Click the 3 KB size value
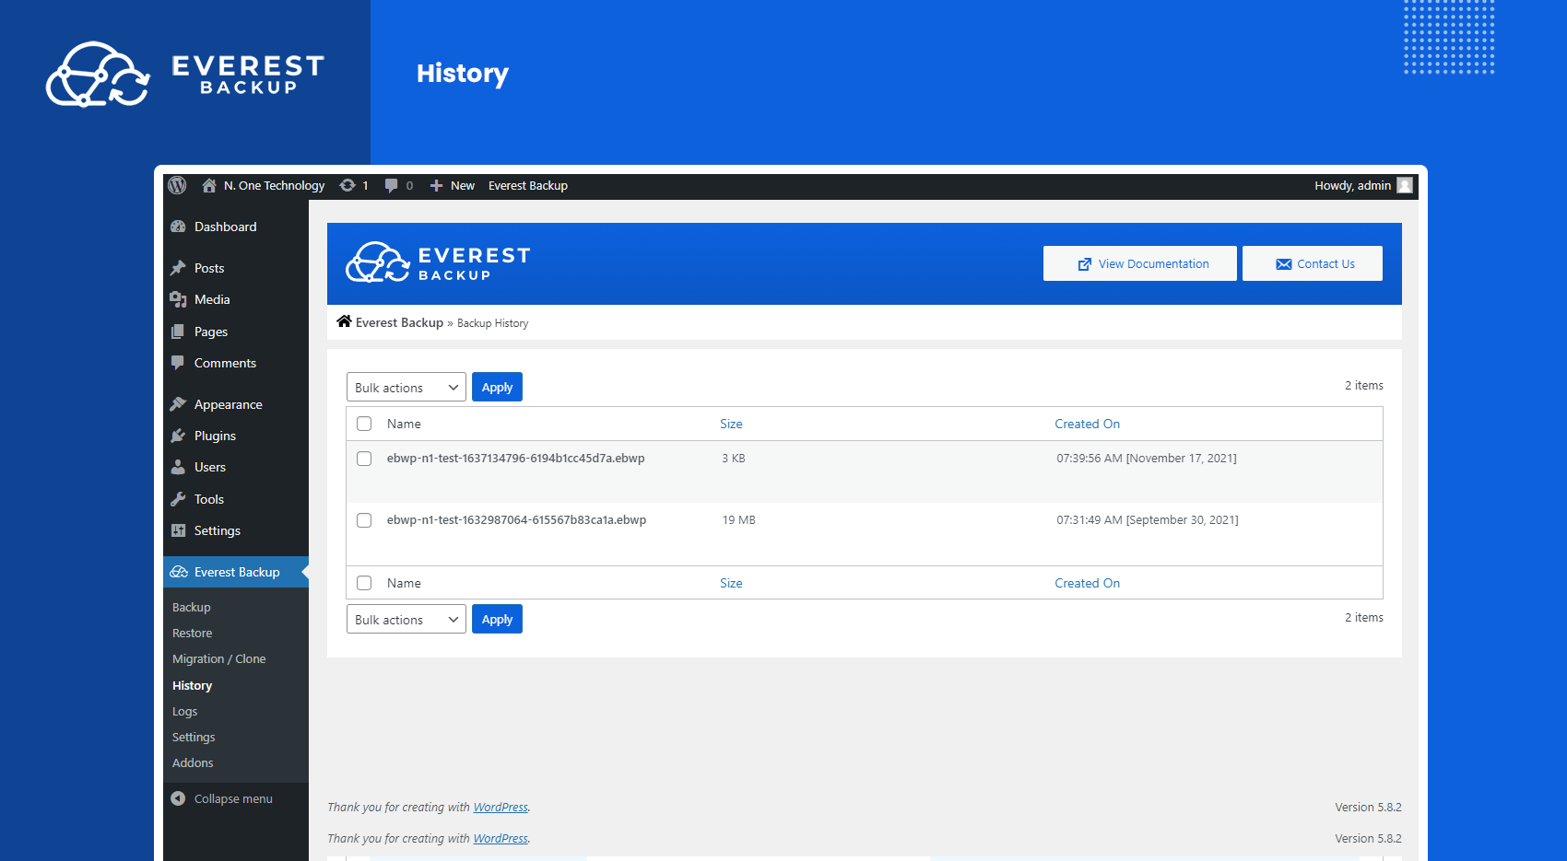This screenshot has width=1567, height=861. 734,459
